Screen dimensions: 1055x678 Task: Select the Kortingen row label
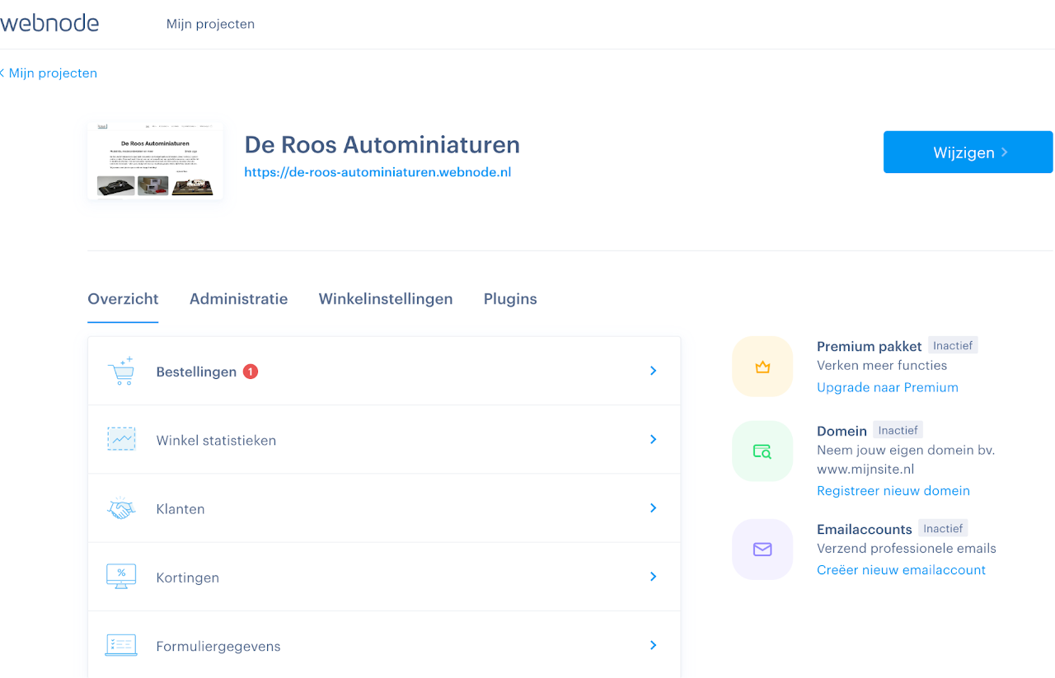[x=188, y=577]
